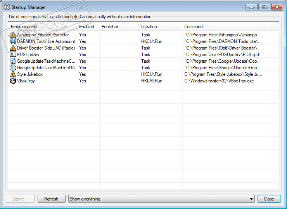
Task: Click HKLM\Run location cell
Action: click(152, 81)
